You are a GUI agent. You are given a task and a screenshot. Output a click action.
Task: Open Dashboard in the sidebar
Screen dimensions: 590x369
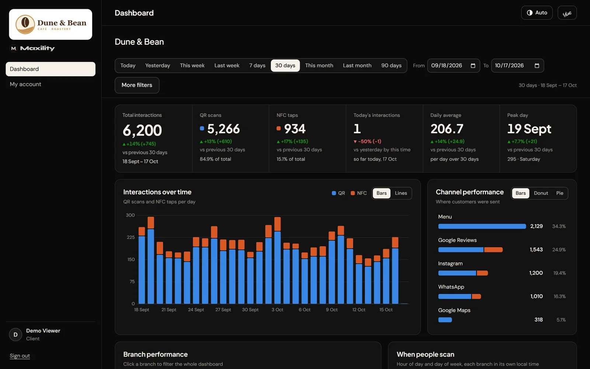click(x=51, y=69)
